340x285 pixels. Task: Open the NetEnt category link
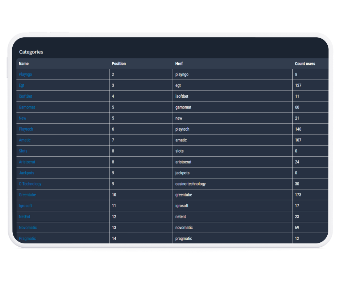25,216
